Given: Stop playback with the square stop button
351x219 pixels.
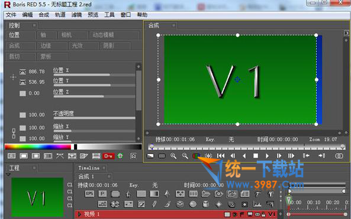Looking at the screenshot, I should coord(256,156).
